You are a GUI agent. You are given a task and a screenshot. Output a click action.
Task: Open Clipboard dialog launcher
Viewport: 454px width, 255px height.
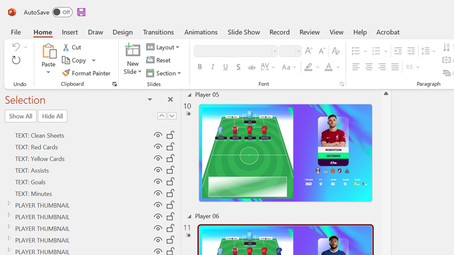point(115,84)
